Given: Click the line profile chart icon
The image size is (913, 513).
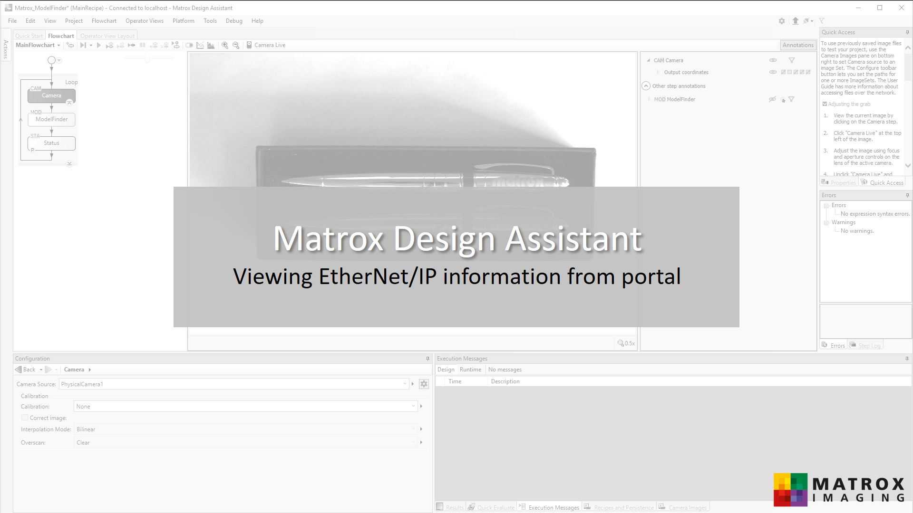Looking at the screenshot, I should click(x=200, y=45).
